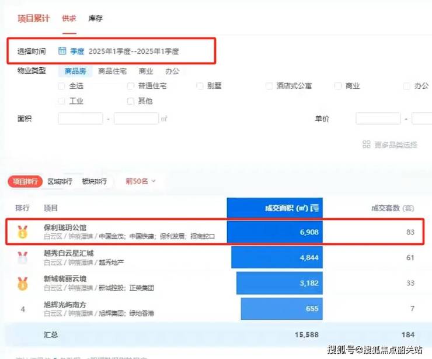The width and height of the screenshot is (432, 359).
Task: Enable the 普通住宅 checkbox
Action: (131, 86)
